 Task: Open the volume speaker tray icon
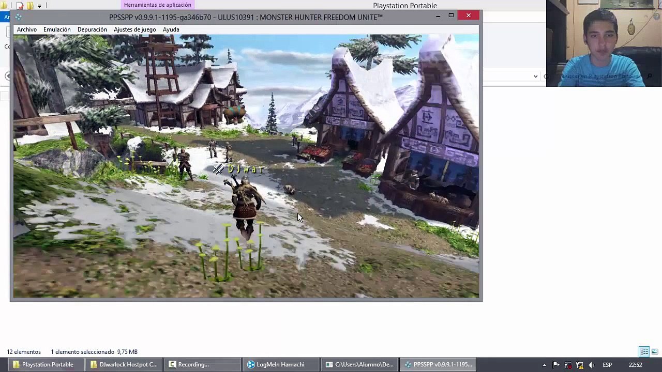point(592,365)
